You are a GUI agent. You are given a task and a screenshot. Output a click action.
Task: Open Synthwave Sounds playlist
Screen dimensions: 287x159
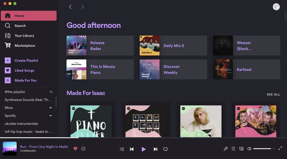point(28,100)
